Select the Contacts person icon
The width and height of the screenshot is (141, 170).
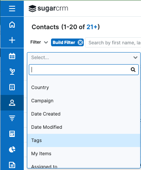click(12, 103)
